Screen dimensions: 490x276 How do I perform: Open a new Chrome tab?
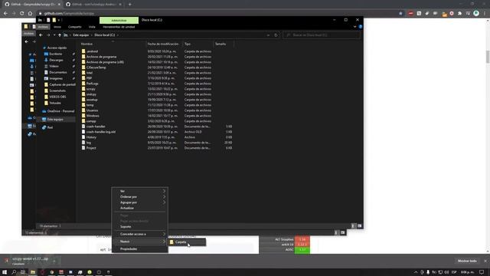(129, 5)
